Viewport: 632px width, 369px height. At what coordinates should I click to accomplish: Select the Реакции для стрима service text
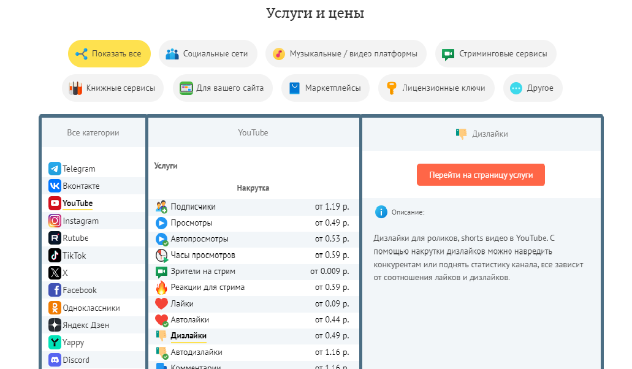208,287
